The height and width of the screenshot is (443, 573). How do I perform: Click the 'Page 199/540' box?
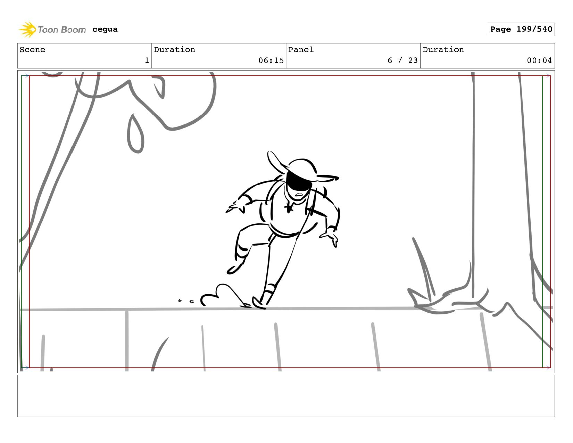point(521,29)
